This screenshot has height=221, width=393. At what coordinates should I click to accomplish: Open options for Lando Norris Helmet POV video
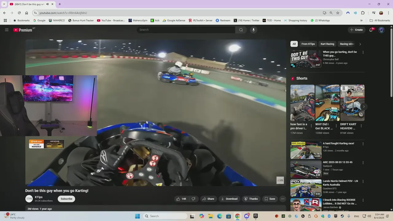[363, 181]
